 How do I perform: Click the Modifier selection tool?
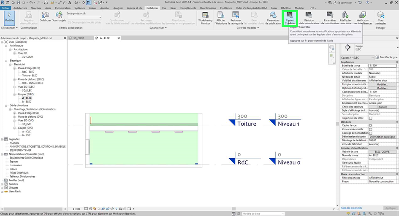(9, 18)
